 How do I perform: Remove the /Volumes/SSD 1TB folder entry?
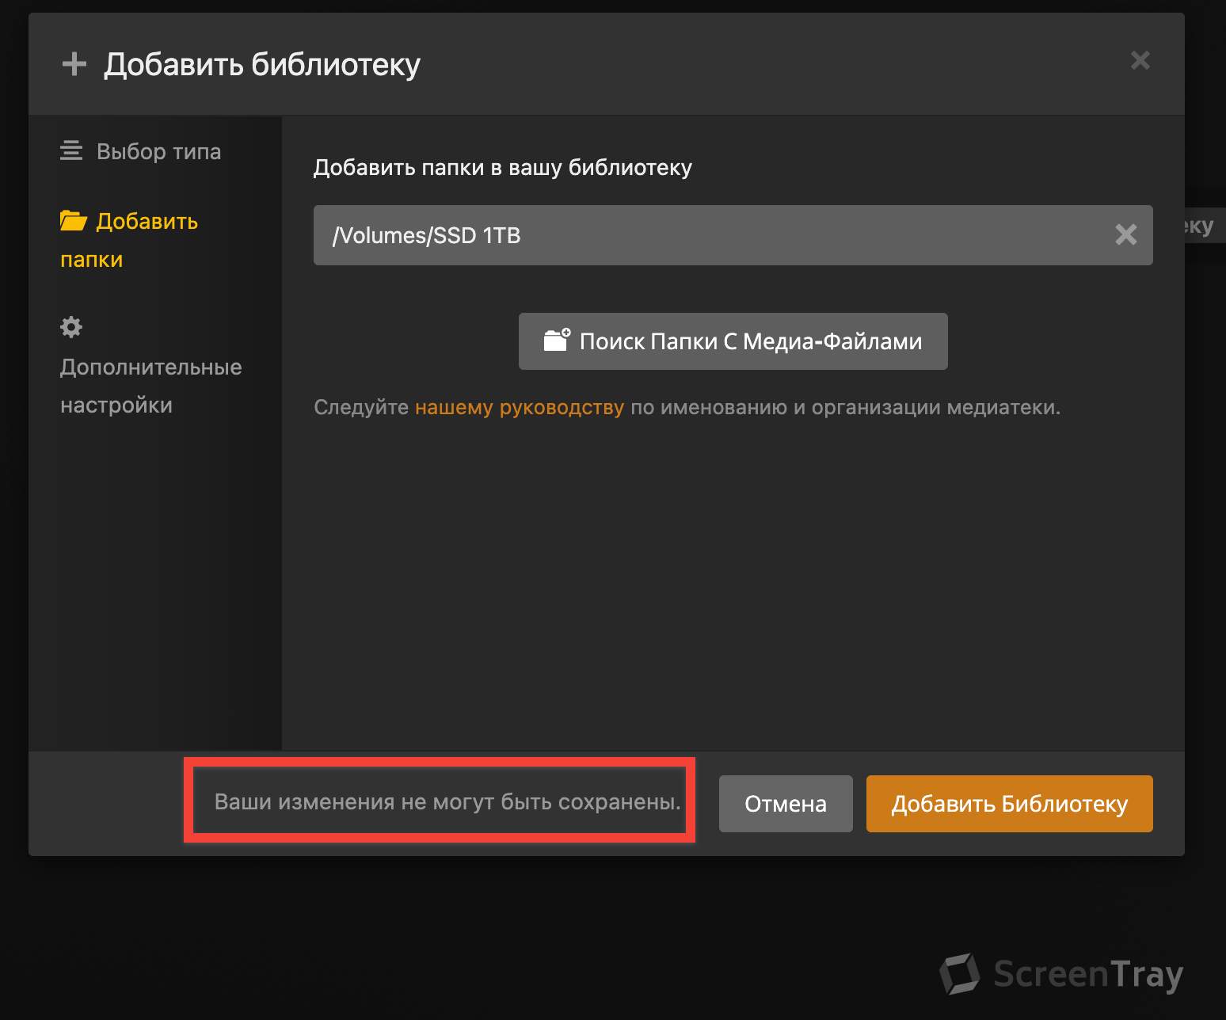[1125, 234]
